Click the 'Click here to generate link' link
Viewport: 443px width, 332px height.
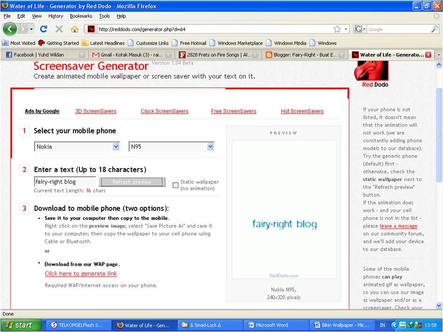(80, 273)
